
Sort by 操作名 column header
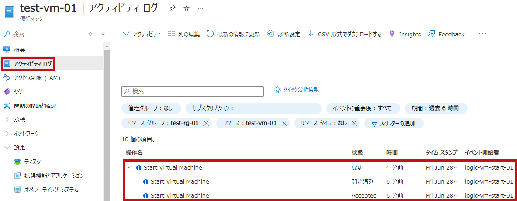(x=134, y=152)
